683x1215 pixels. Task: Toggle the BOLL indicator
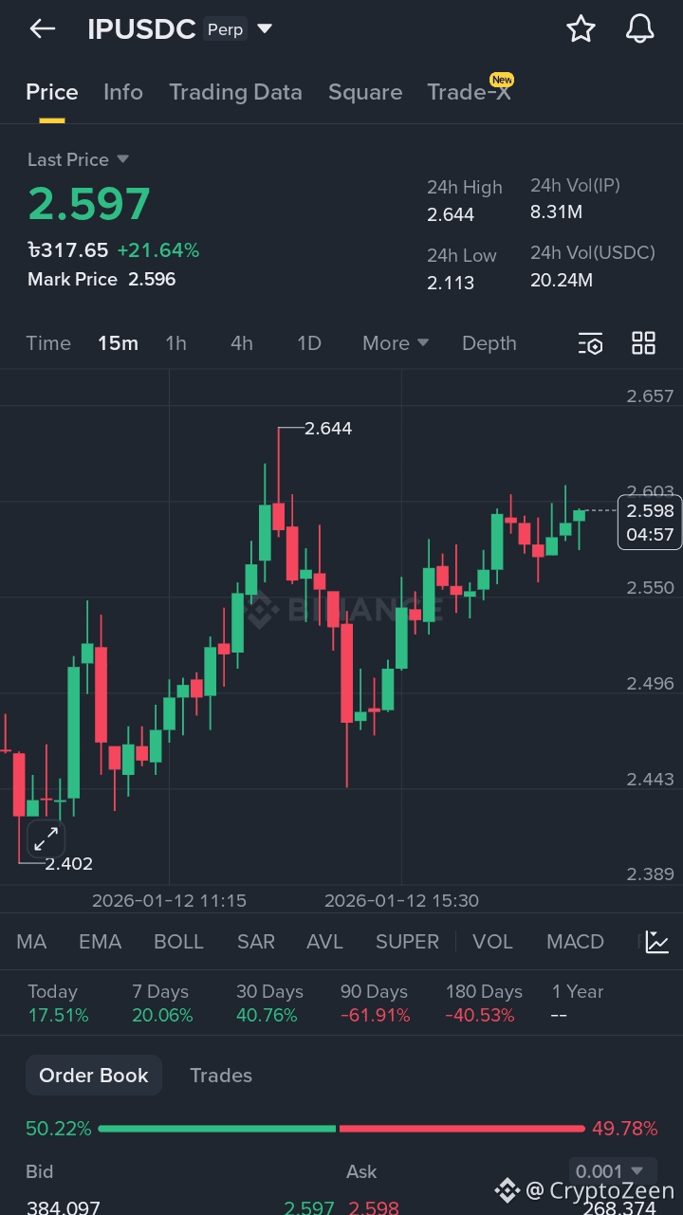pos(178,942)
